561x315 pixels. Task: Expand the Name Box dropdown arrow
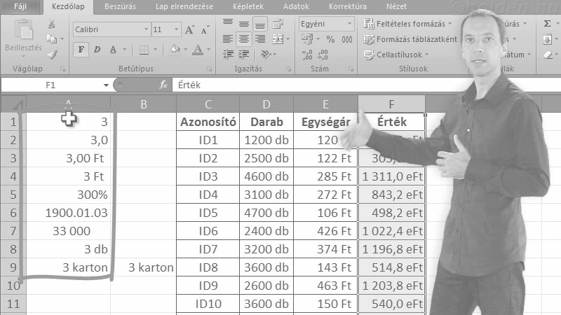(106, 85)
